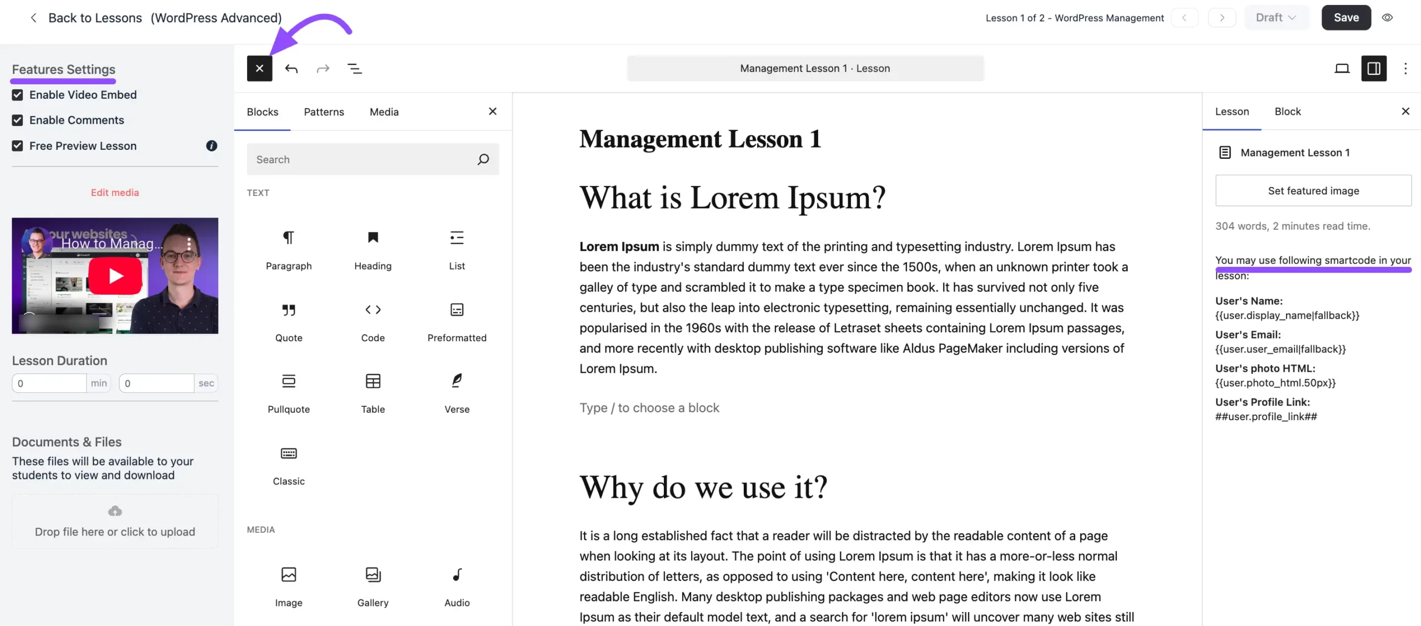1421x626 pixels.
Task: Open the document overview list view
Action: pos(354,68)
